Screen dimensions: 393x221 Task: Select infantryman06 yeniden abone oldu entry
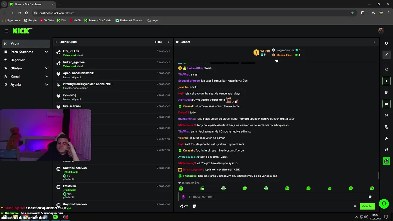(x=113, y=86)
